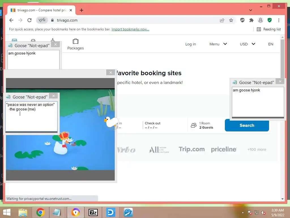Close the goose image meme window

(x=111, y=72)
